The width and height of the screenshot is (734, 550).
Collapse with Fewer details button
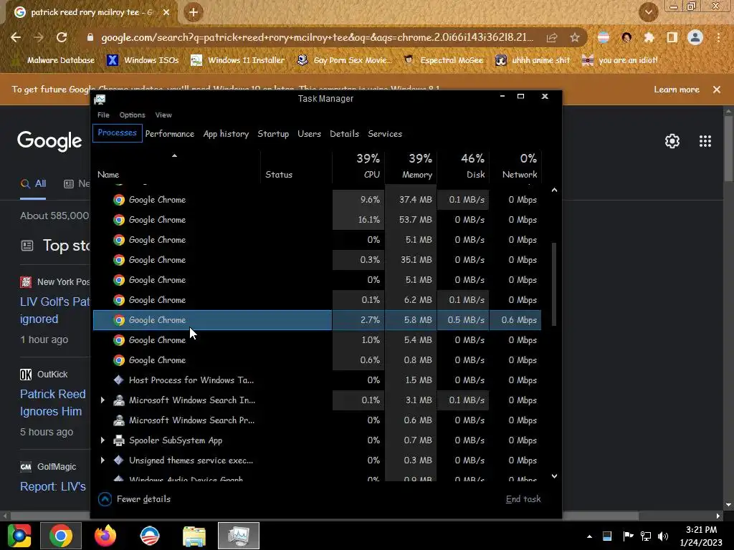(134, 499)
